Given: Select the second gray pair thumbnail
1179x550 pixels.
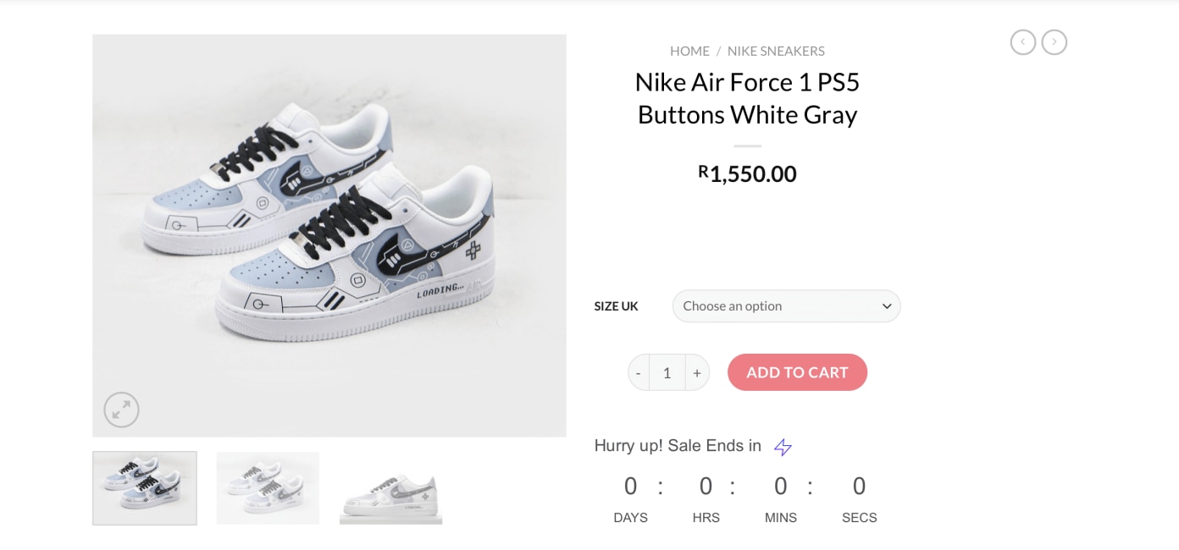Looking at the screenshot, I should [x=268, y=488].
